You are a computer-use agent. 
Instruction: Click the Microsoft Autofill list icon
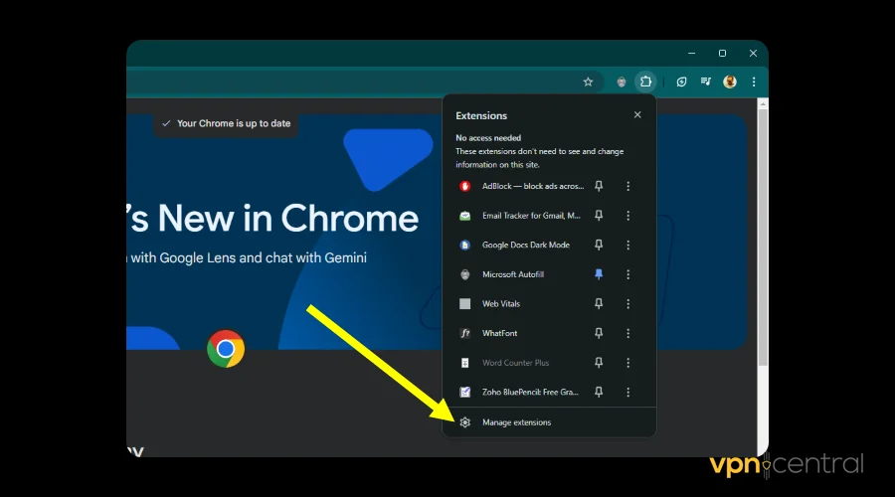click(x=465, y=274)
